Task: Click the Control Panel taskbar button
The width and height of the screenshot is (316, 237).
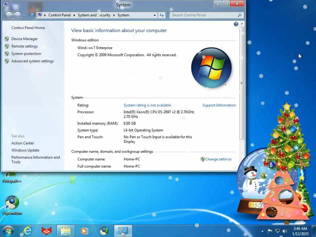Action: [x=123, y=231]
